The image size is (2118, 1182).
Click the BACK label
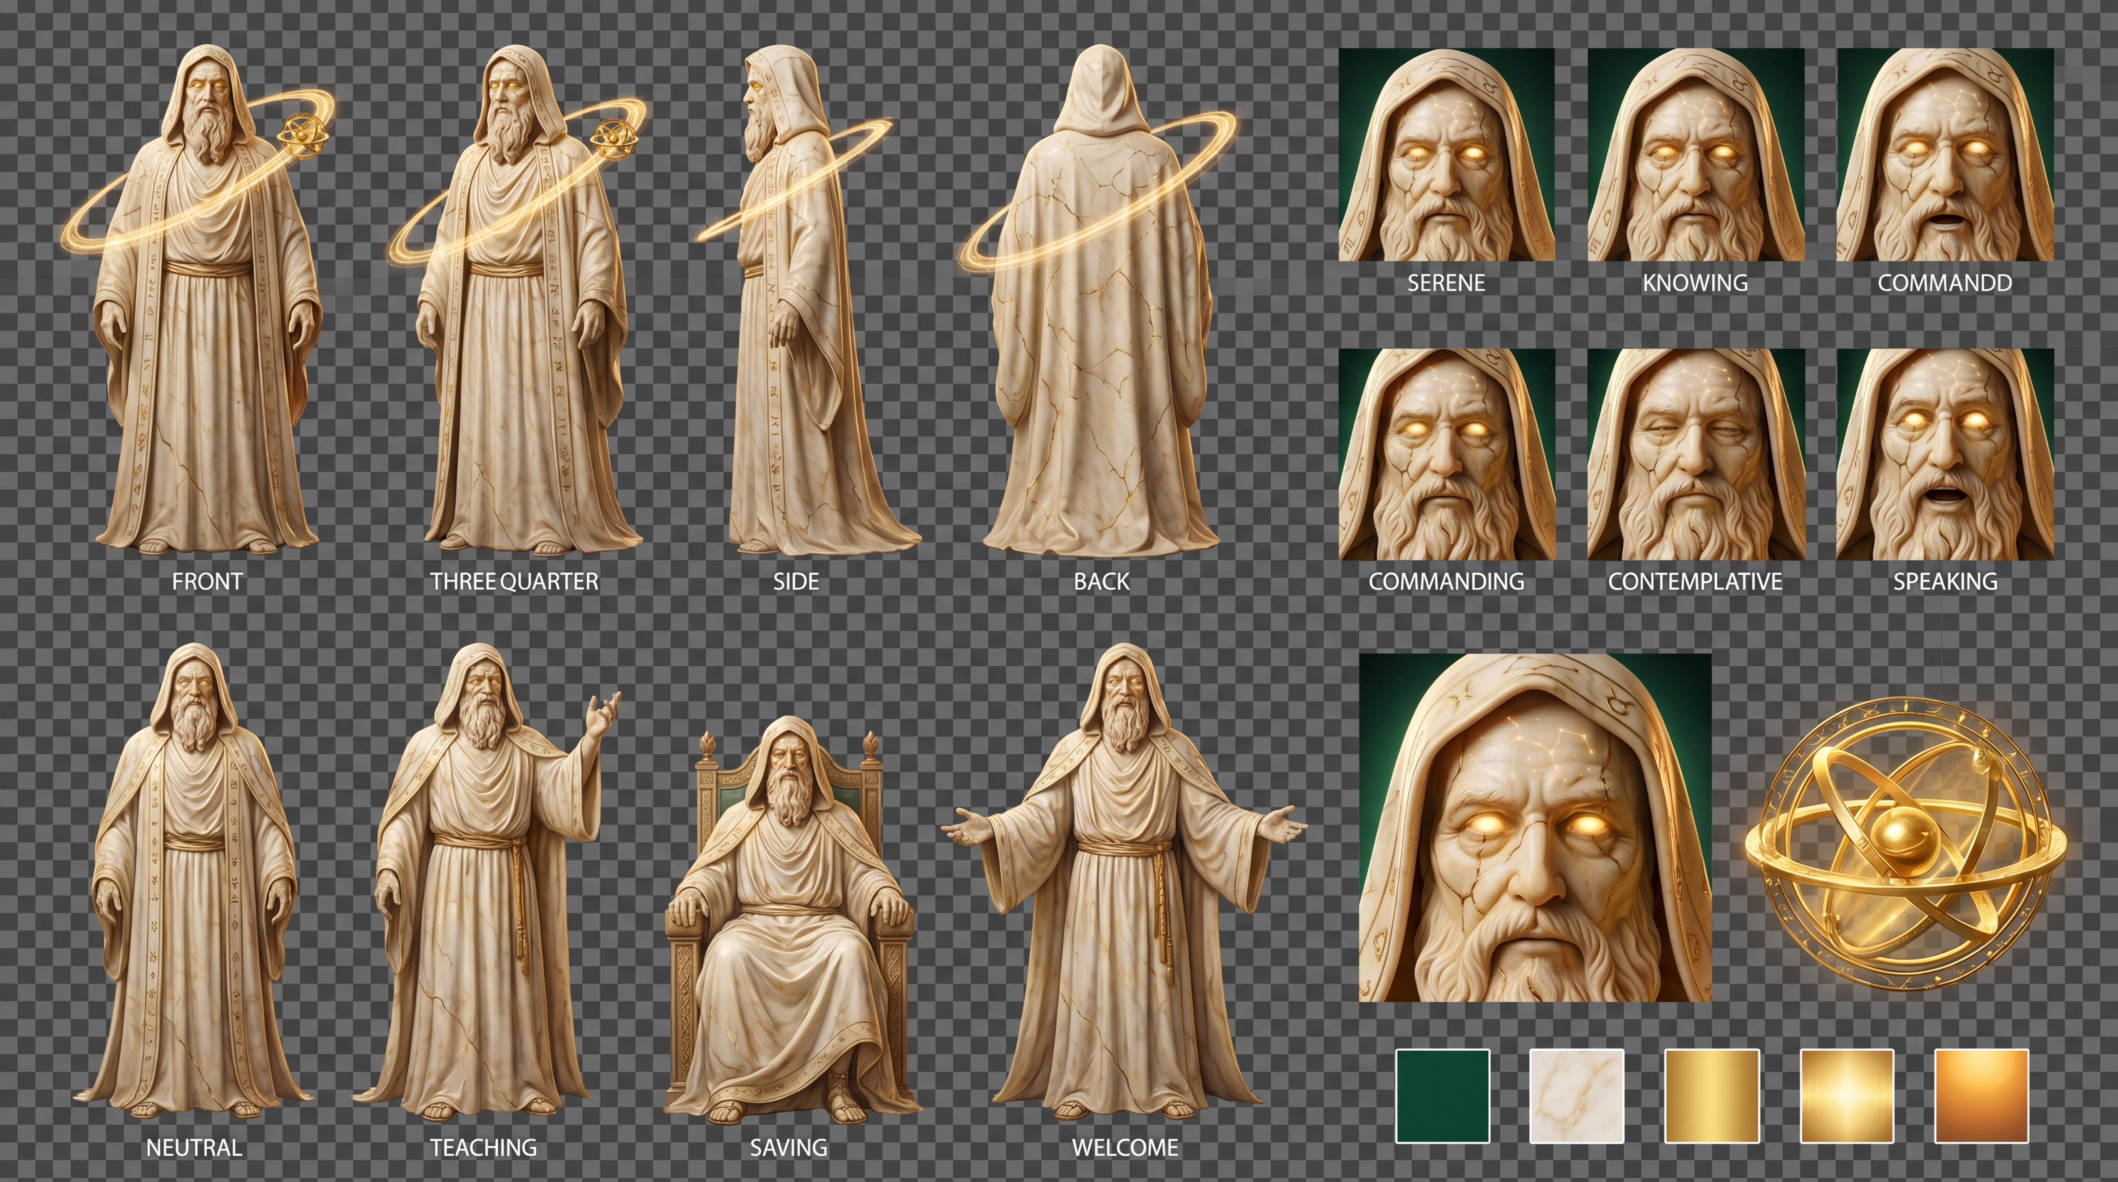1102,582
